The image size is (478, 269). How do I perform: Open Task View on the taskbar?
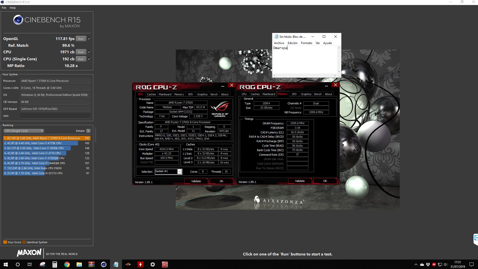[30, 264]
